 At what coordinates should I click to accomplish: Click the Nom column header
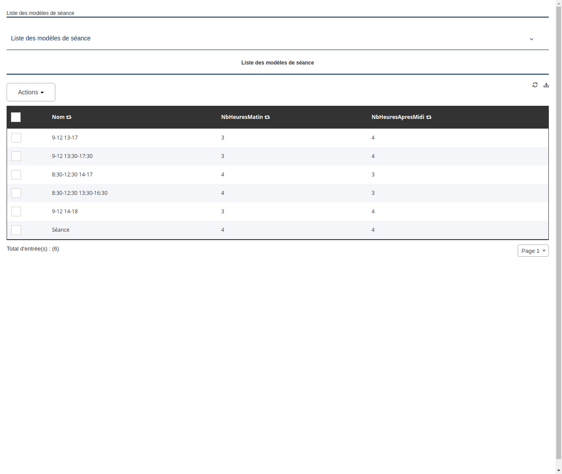[58, 117]
